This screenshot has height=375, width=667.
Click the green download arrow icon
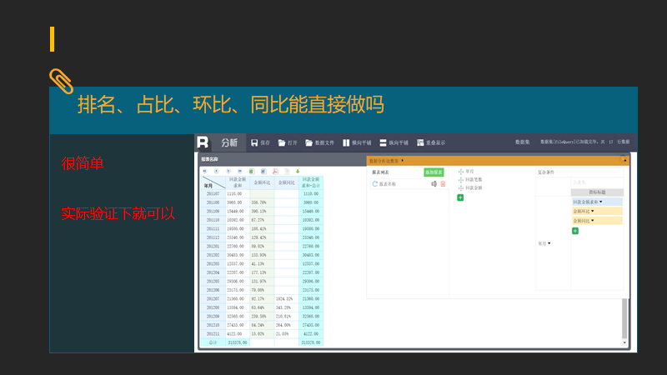pos(297,171)
